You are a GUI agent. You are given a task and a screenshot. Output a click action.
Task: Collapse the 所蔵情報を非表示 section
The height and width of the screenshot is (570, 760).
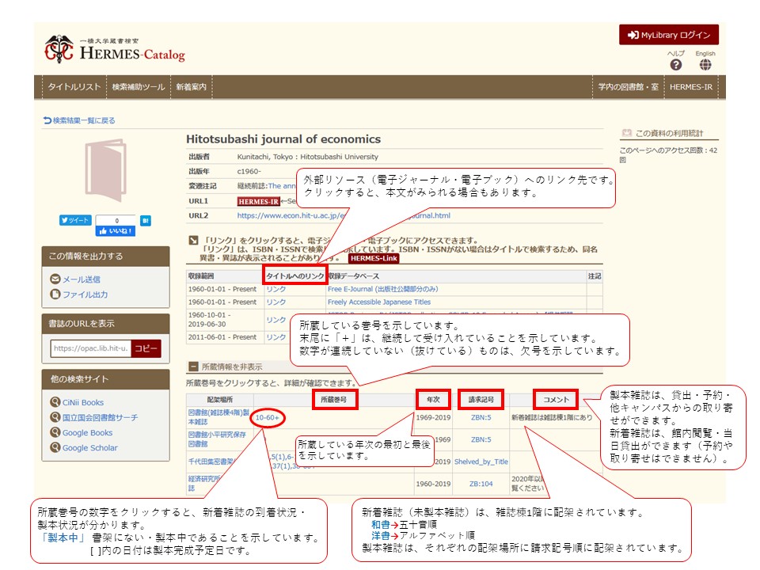tap(226, 367)
